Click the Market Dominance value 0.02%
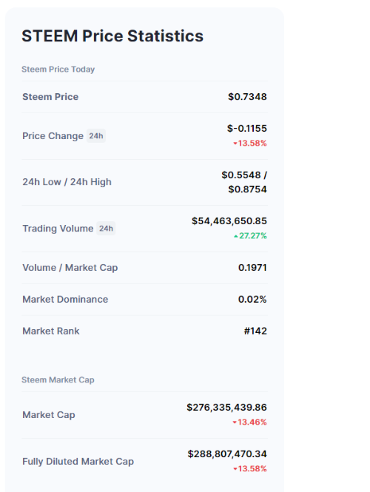The height and width of the screenshot is (492, 370). click(252, 300)
